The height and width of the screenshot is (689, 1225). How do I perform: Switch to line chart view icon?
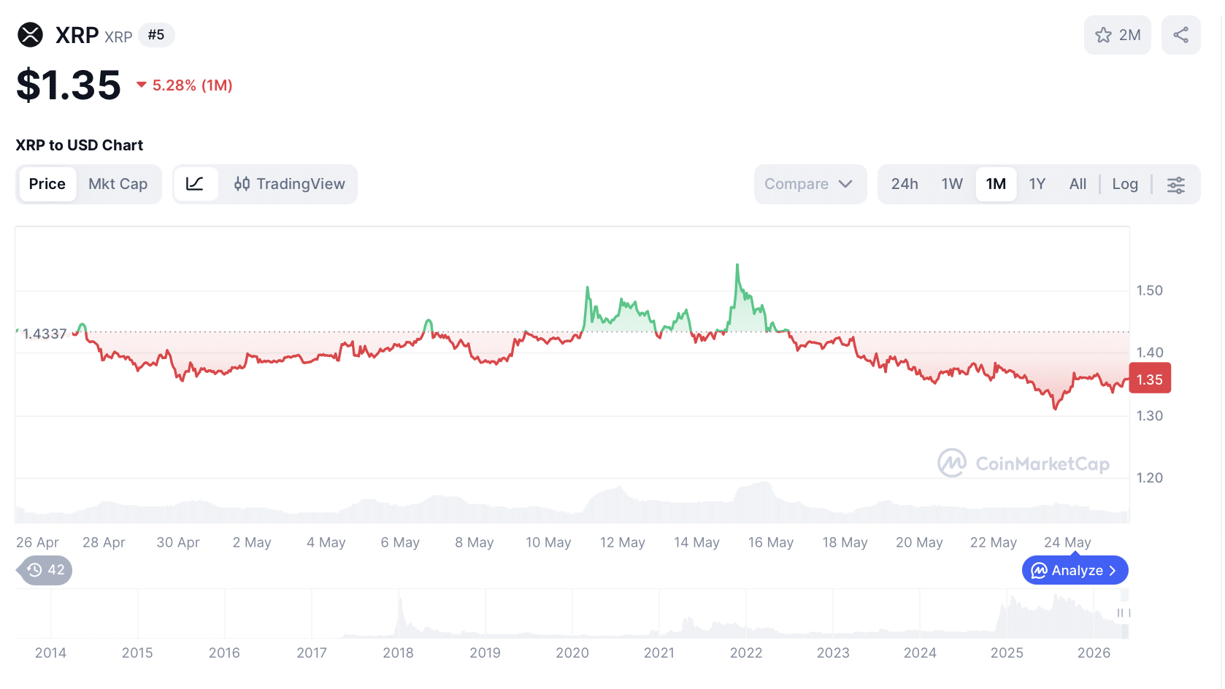[x=195, y=184]
